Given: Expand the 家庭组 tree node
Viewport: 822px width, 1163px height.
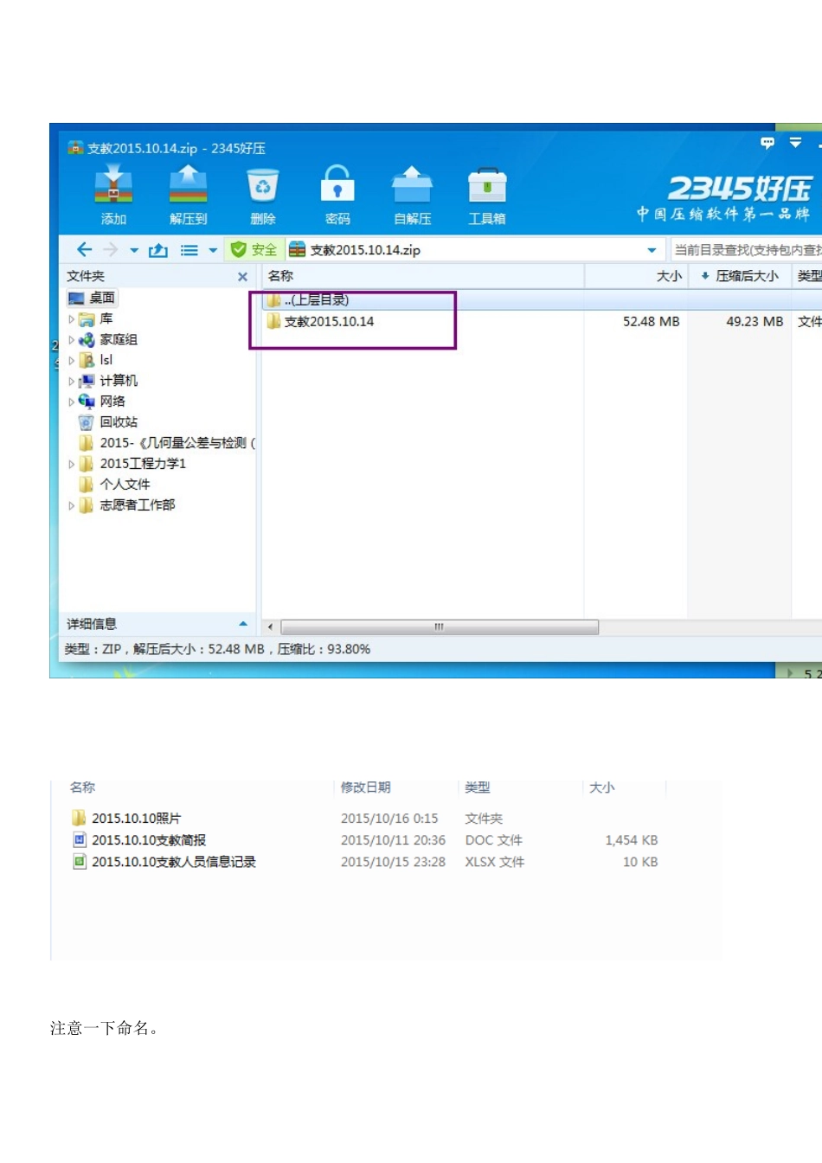Looking at the screenshot, I should click(x=71, y=340).
